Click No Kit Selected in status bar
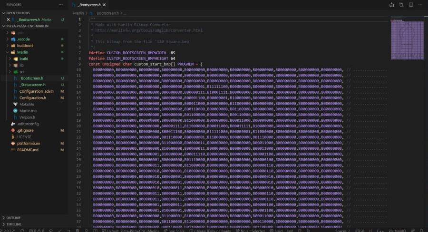The image size is (428, 232). click(250, 231)
